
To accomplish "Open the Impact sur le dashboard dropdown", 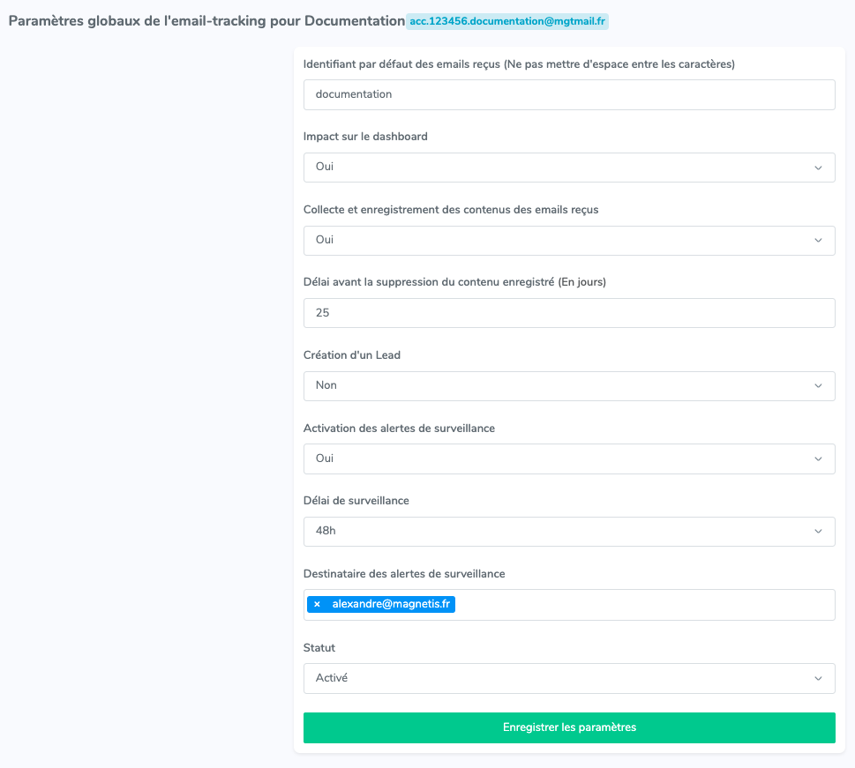I will 569,168.
